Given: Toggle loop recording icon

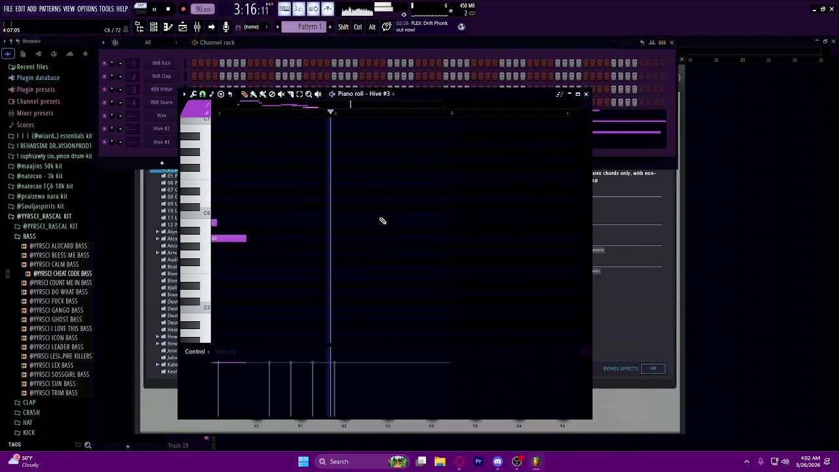Looking at the screenshot, I should [313, 9].
